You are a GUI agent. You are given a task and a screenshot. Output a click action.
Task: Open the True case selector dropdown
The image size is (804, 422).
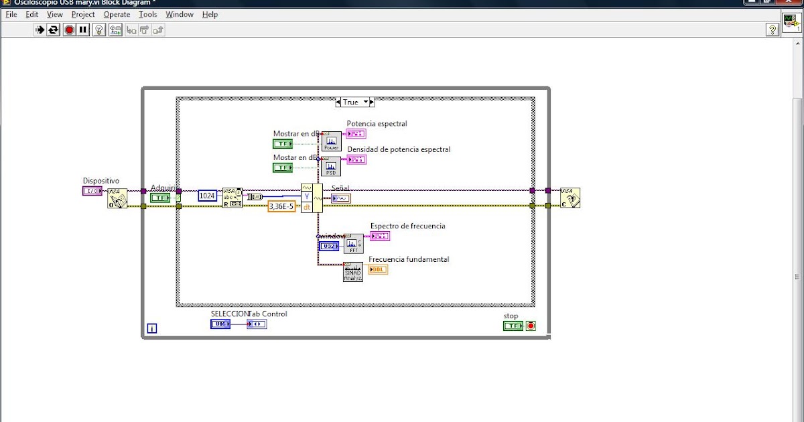tap(366, 102)
